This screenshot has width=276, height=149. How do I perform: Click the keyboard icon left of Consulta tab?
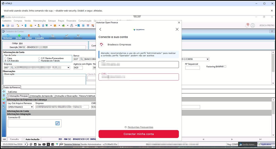tap(4, 139)
